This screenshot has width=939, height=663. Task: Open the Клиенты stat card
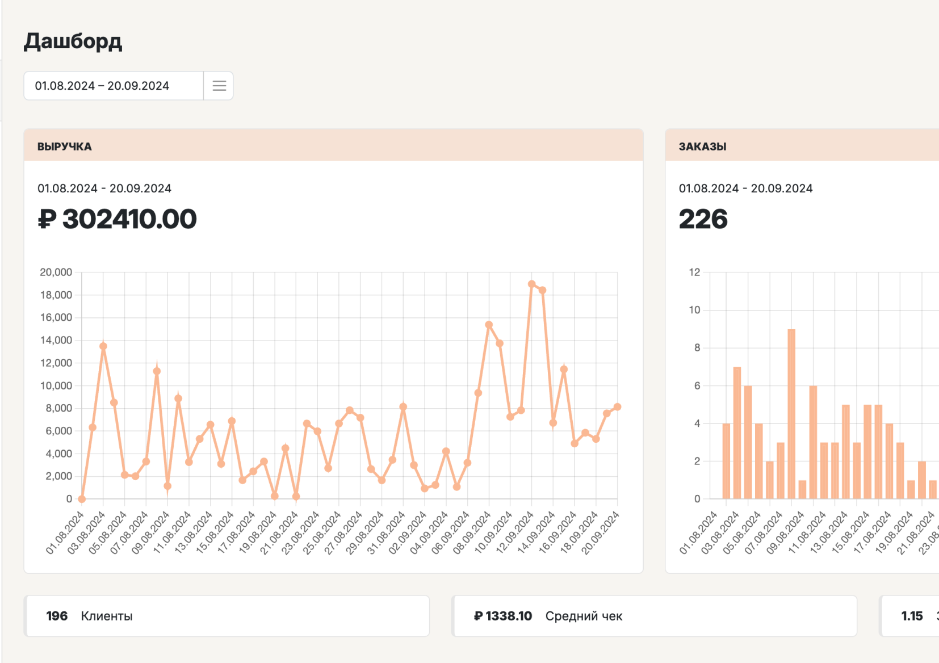[x=227, y=616]
